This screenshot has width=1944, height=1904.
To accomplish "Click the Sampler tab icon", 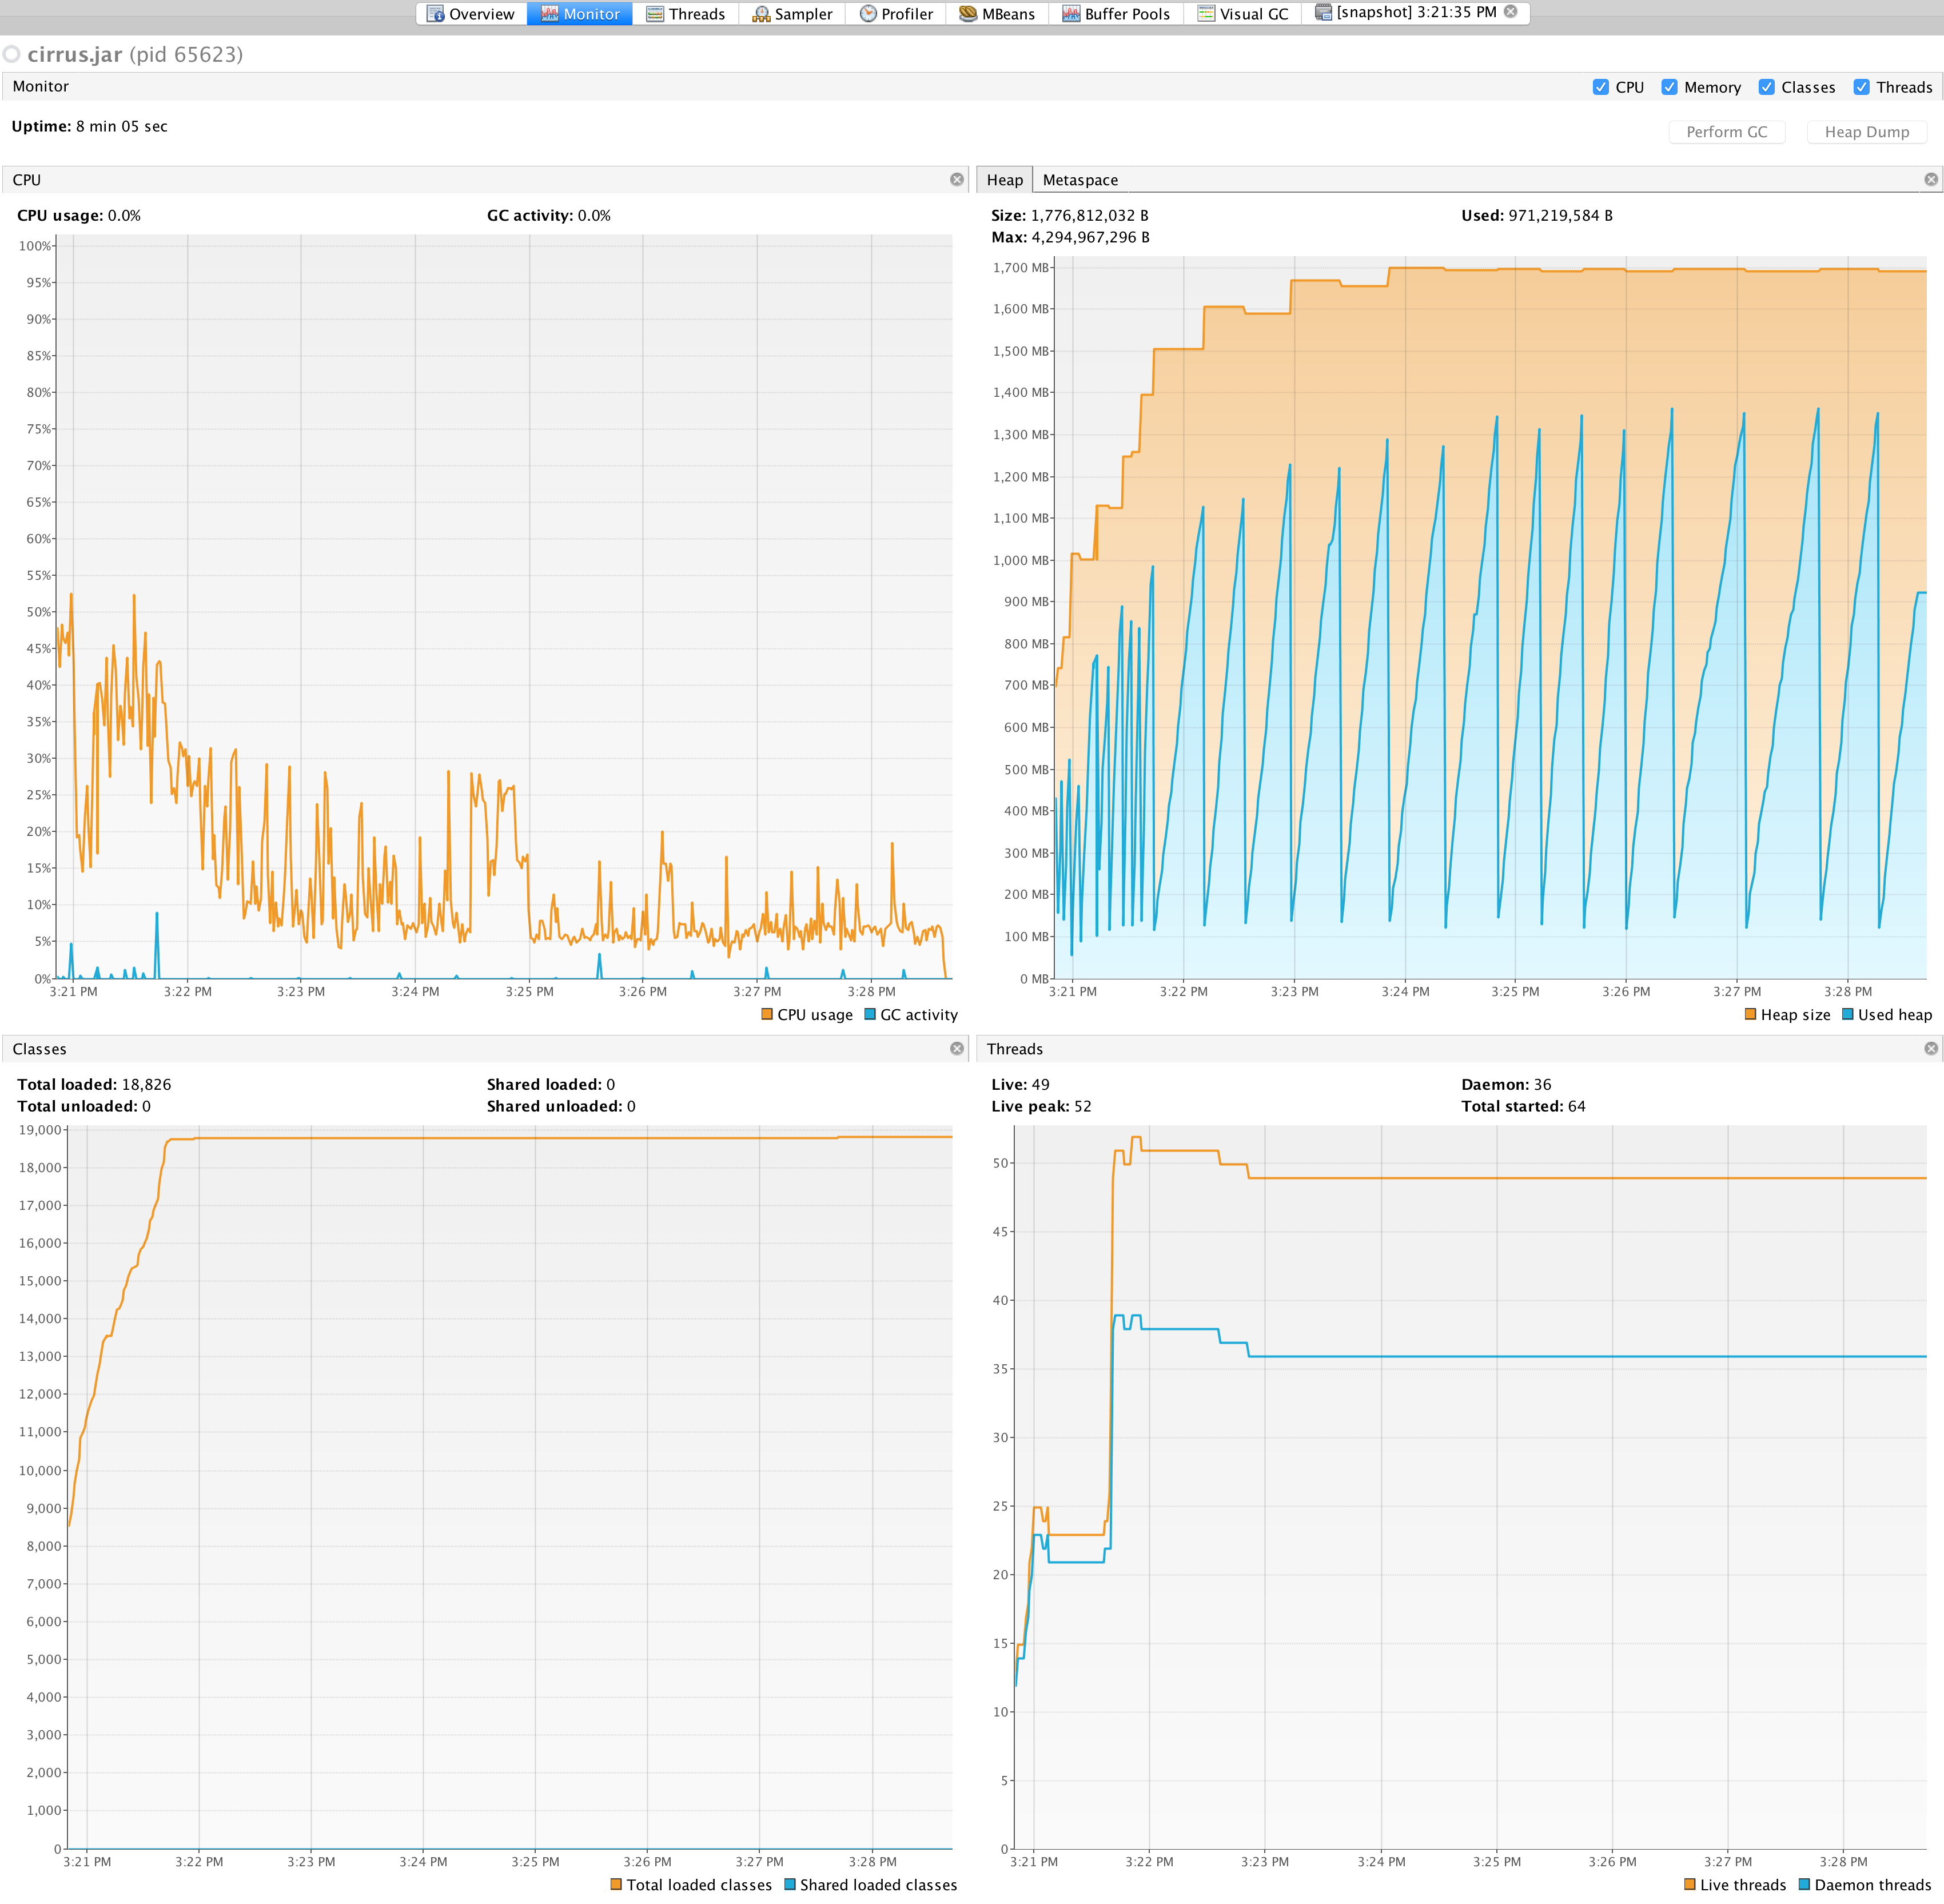I will point(761,14).
